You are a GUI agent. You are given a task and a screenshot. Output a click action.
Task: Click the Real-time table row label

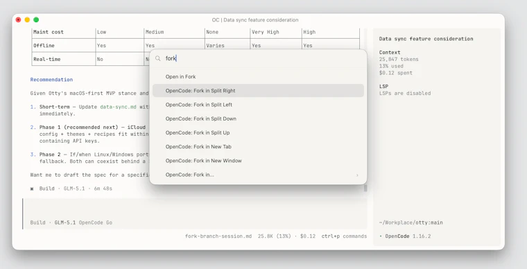click(x=46, y=59)
